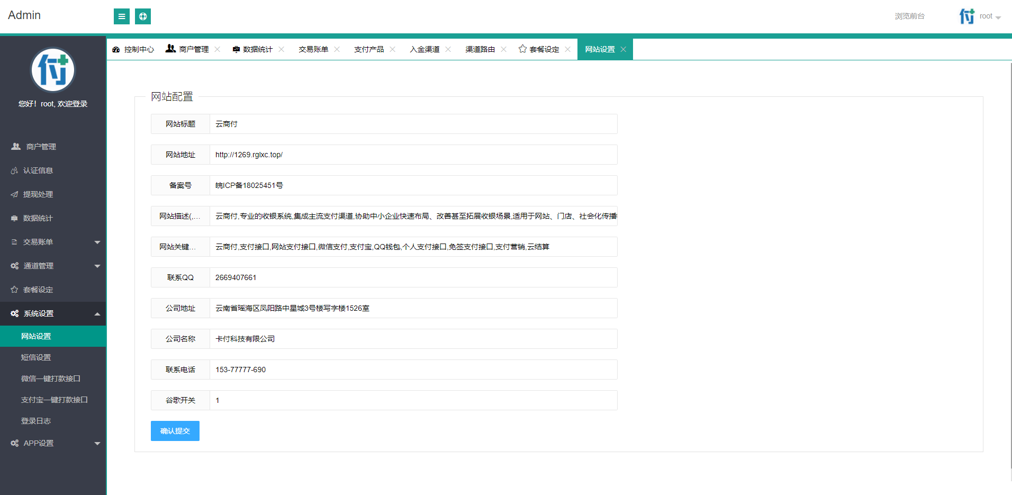Click the icon on 数据统计 tab
Viewport: 1012px width, 495px height.
[x=236, y=49]
